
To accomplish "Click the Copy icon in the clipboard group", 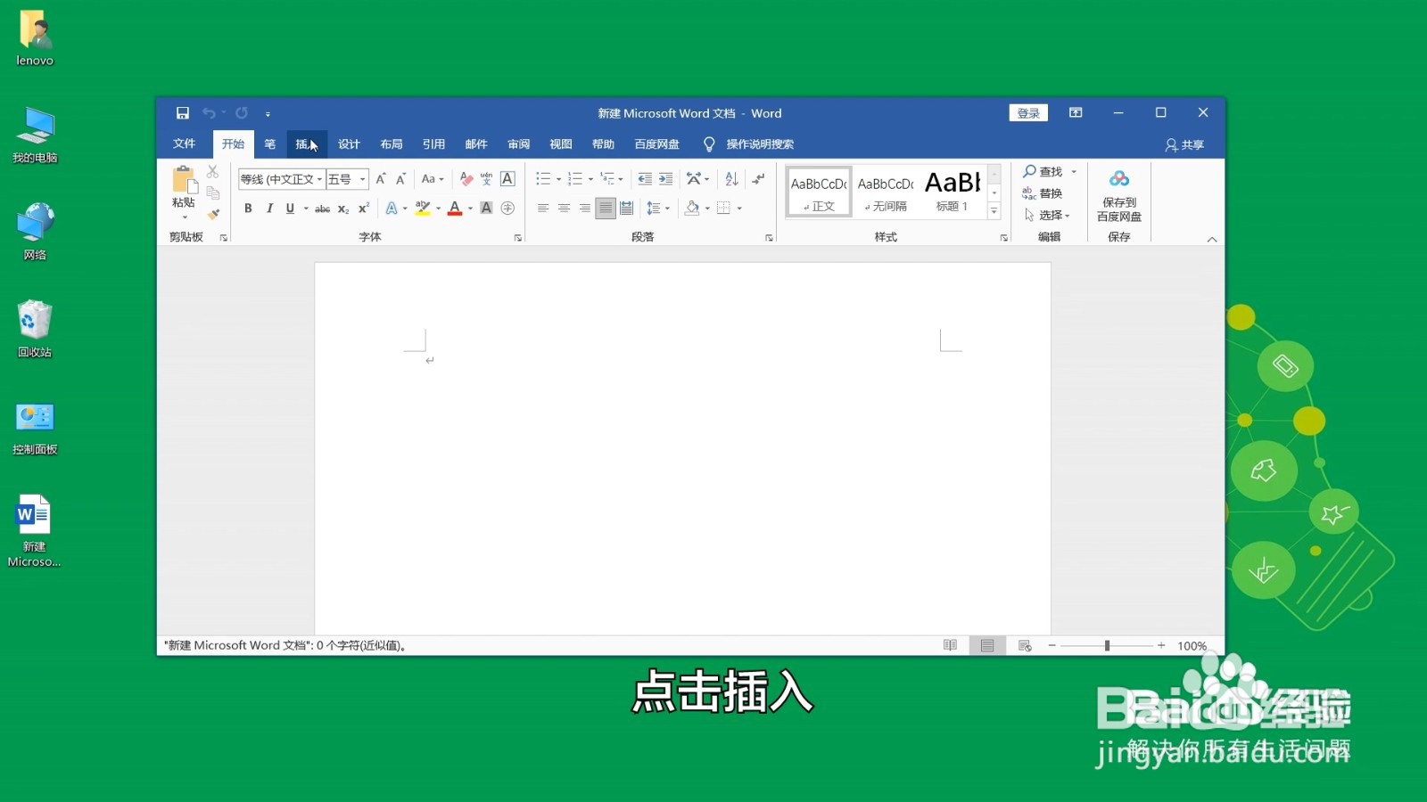I will 212,192.
